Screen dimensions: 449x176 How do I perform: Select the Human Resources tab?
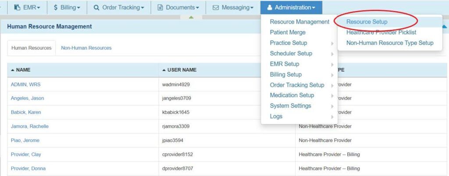point(31,48)
